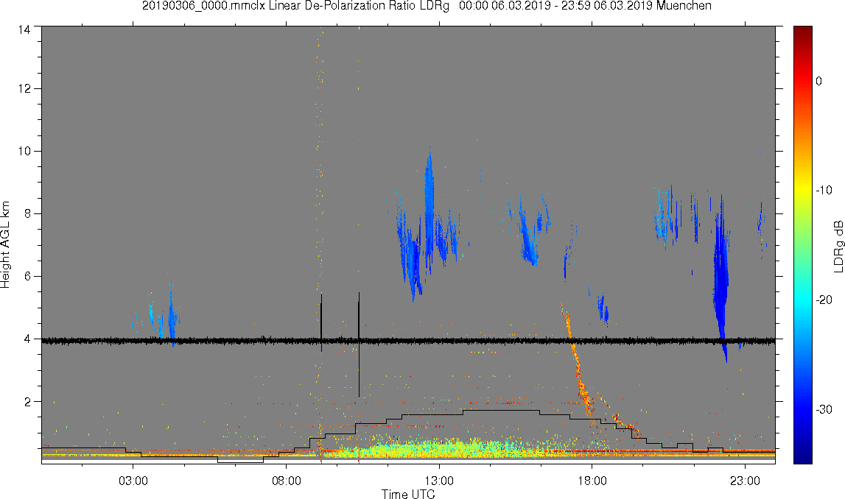Image resolution: width=845 pixels, height=499 pixels.
Task: Click the dark blue bottom of colorbar
Action: coord(802,458)
